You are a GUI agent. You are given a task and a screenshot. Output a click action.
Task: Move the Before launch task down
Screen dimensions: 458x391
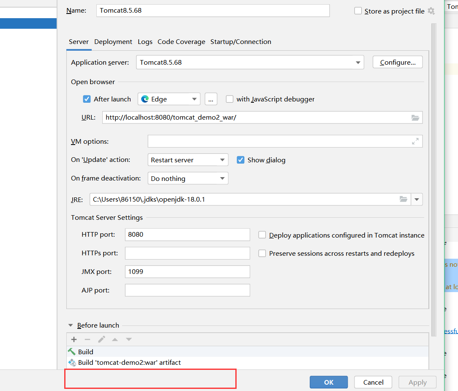(129, 339)
